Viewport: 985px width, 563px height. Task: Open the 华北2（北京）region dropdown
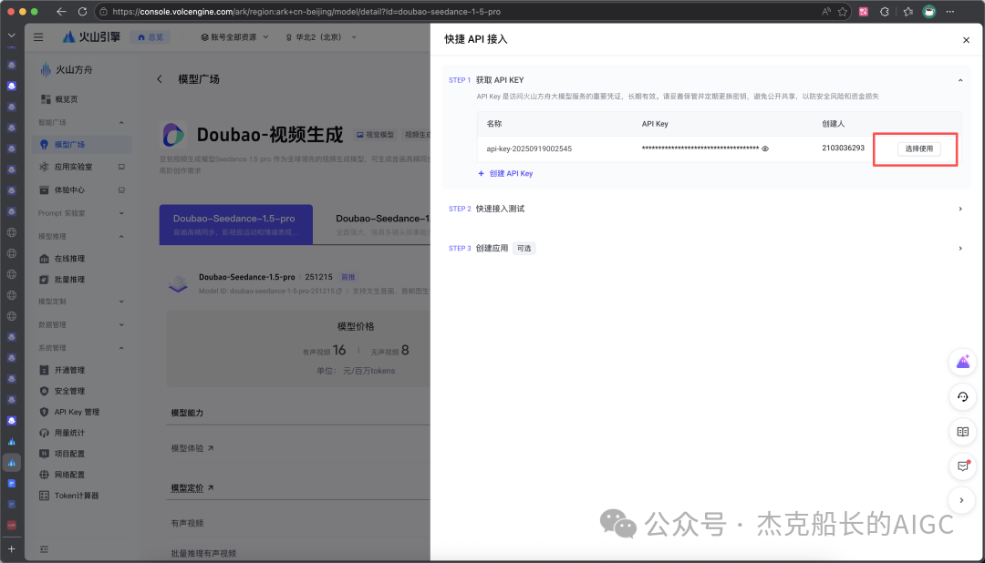tap(321, 37)
